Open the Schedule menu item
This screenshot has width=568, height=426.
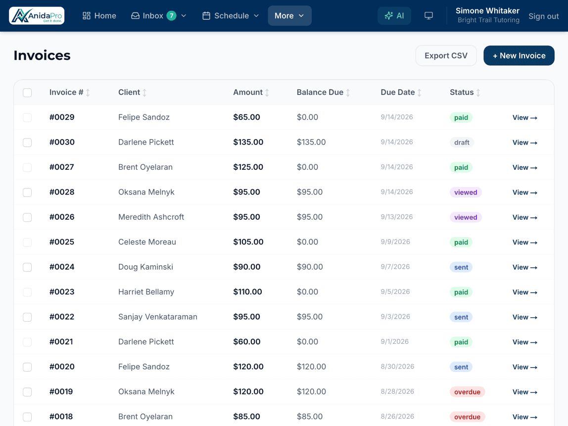231,15
